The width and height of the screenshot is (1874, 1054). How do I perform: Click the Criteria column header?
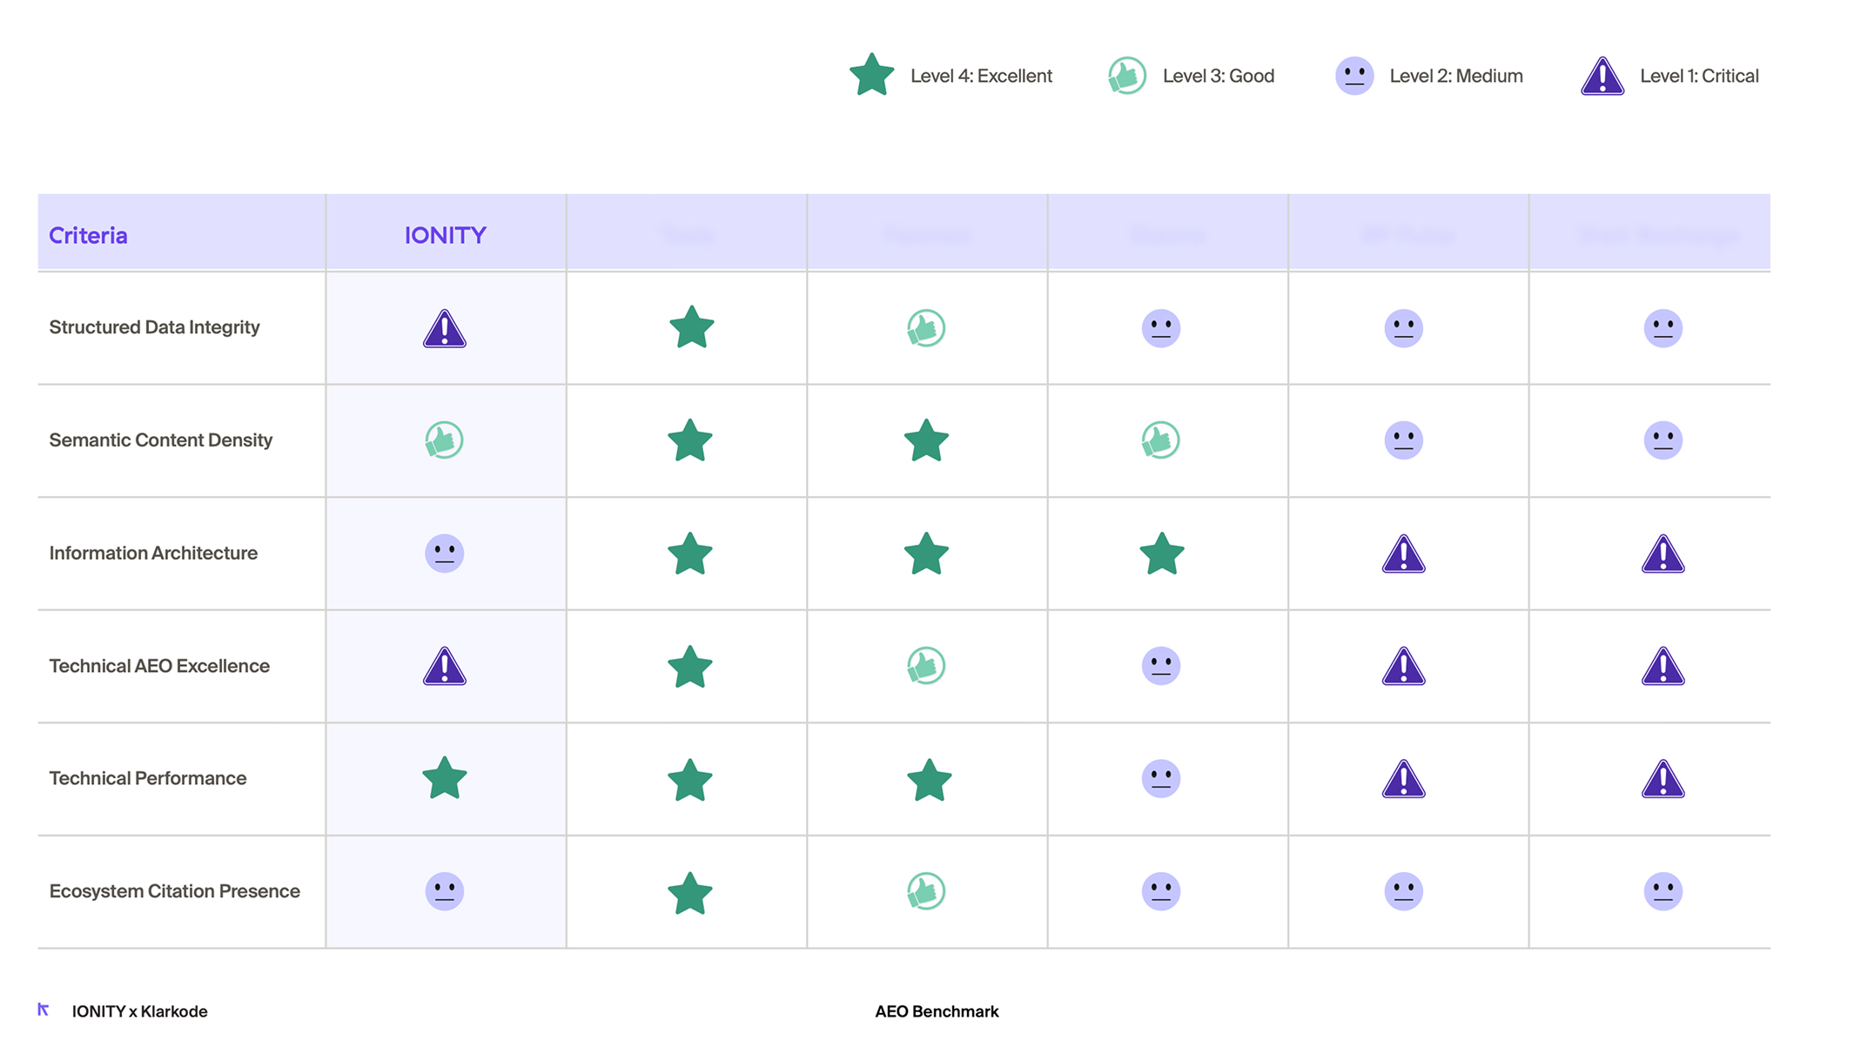pyautogui.click(x=88, y=236)
